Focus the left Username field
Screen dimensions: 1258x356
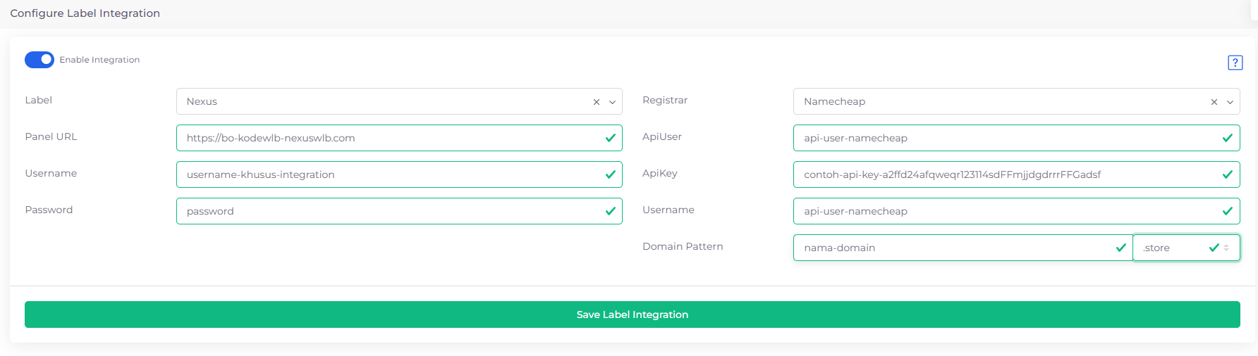pyautogui.click(x=388, y=174)
